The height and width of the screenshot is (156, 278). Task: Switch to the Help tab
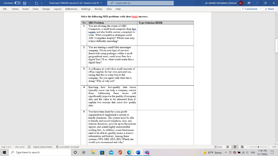point(118,9)
